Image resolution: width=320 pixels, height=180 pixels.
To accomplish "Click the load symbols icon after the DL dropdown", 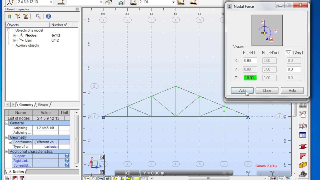I will 181,2.
